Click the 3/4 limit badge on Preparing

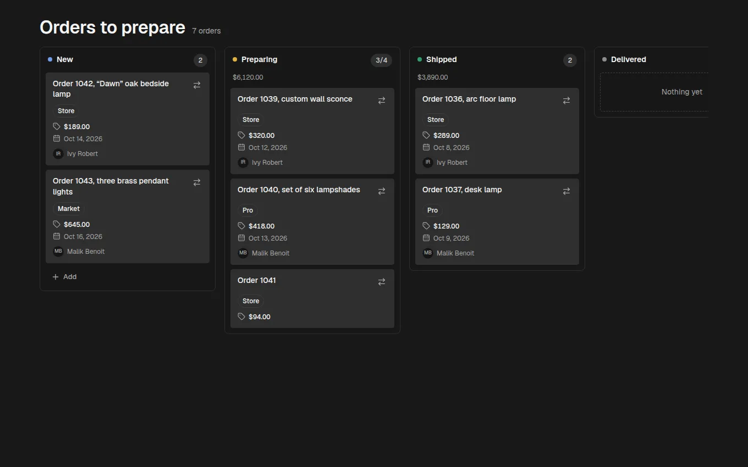pyautogui.click(x=381, y=60)
